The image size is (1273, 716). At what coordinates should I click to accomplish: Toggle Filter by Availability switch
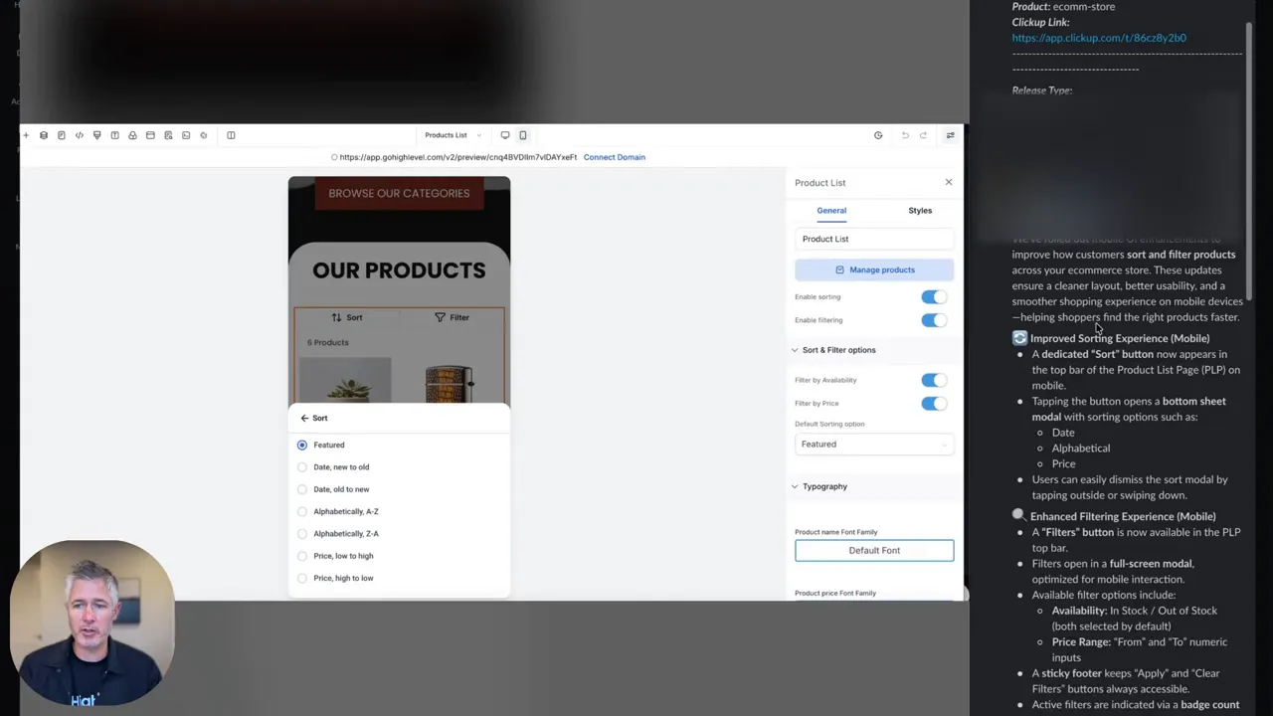coord(934,380)
